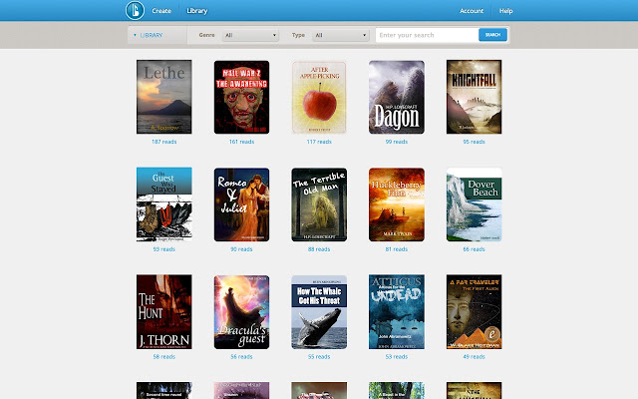Open the Type dropdown
638x399 pixels.
(x=341, y=35)
